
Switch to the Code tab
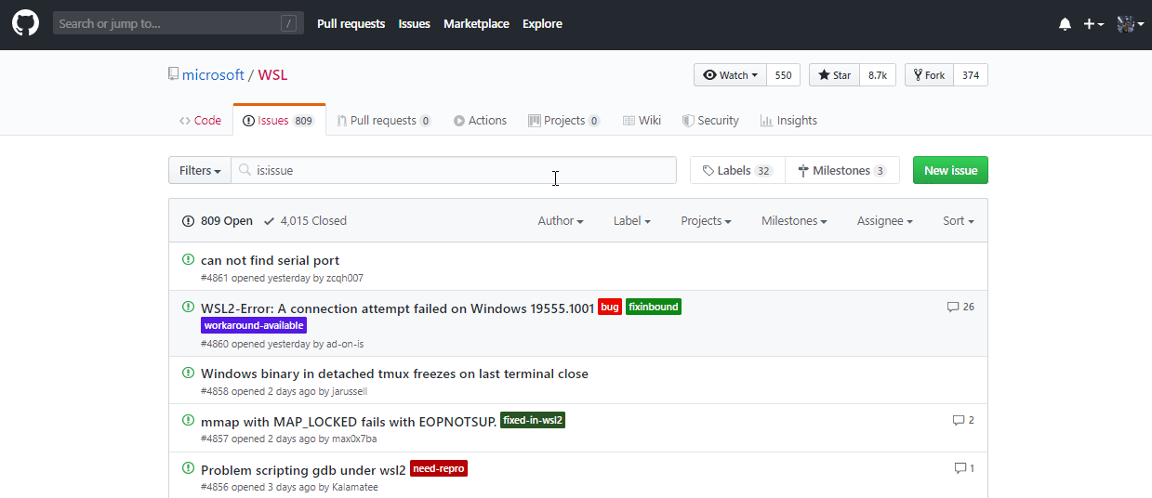200,121
